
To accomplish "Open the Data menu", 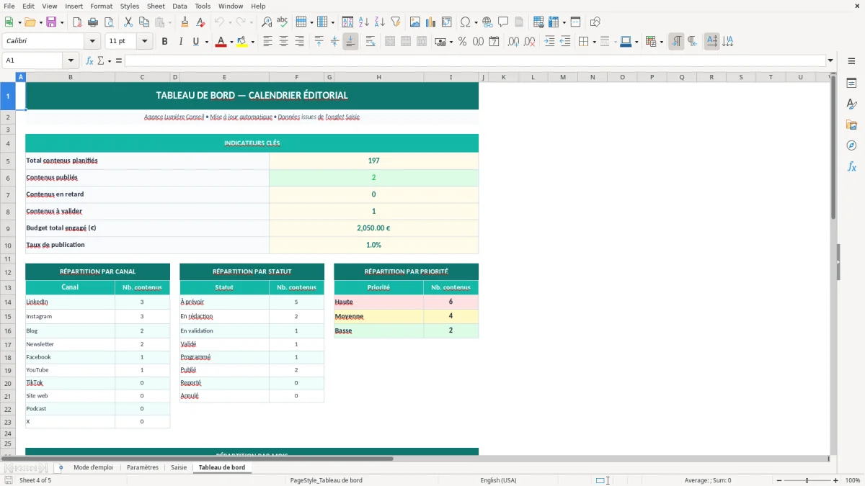I will [180, 6].
